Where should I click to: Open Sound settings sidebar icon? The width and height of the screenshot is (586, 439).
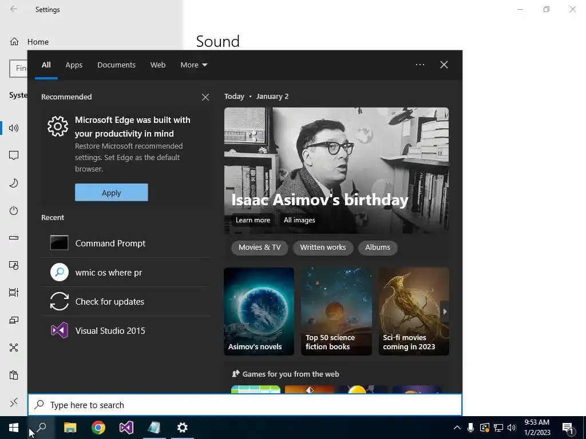[14, 128]
